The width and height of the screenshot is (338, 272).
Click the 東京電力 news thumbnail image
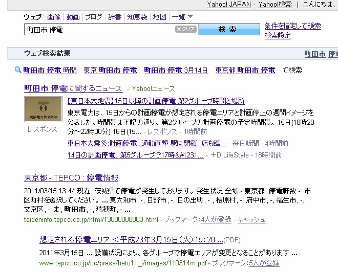43,109
